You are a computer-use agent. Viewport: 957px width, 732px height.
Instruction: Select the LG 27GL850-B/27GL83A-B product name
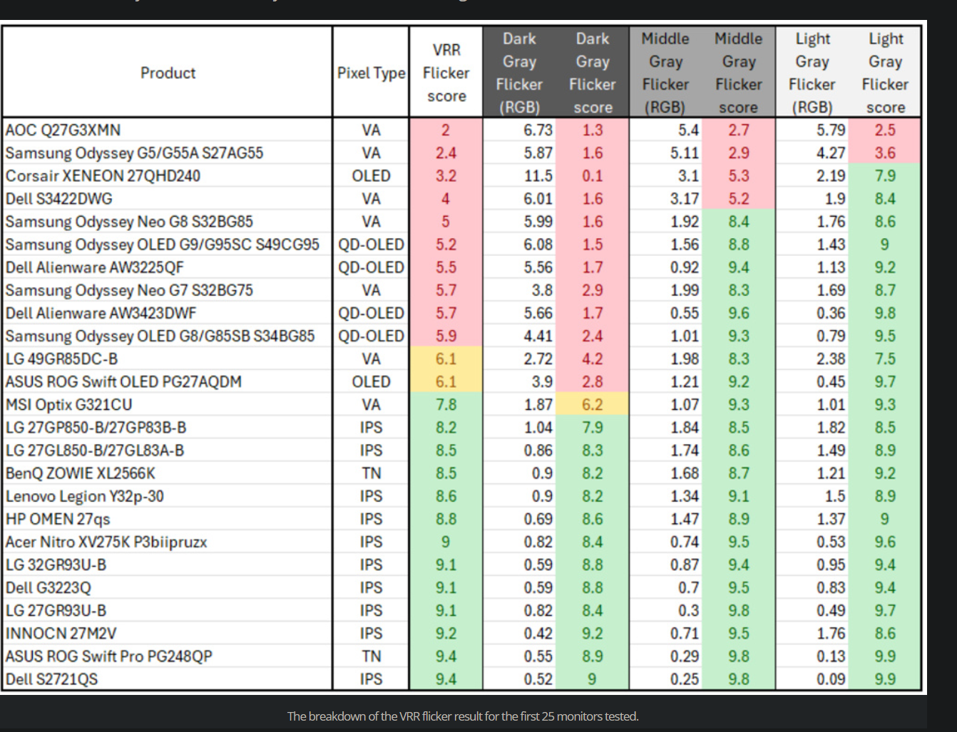[x=94, y=450]
